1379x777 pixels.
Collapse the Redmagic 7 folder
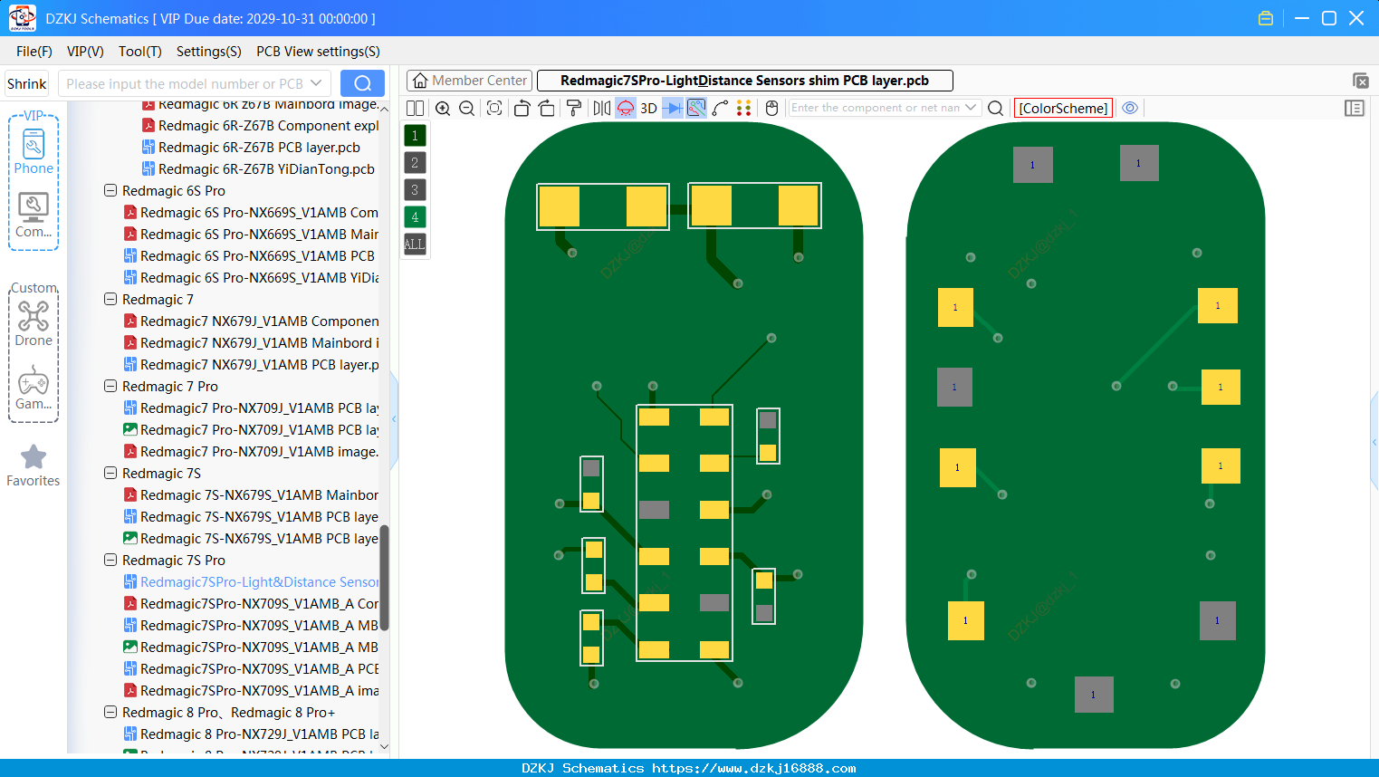click(110, 300)
